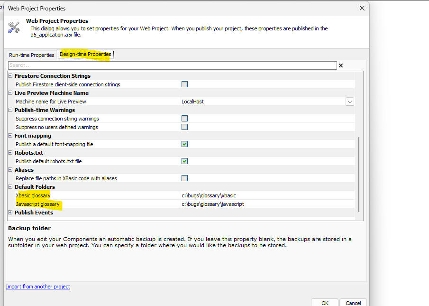Click the wrench and screwdriver properties icon
The height and width of the screenshot is (306, 429).
14,28
